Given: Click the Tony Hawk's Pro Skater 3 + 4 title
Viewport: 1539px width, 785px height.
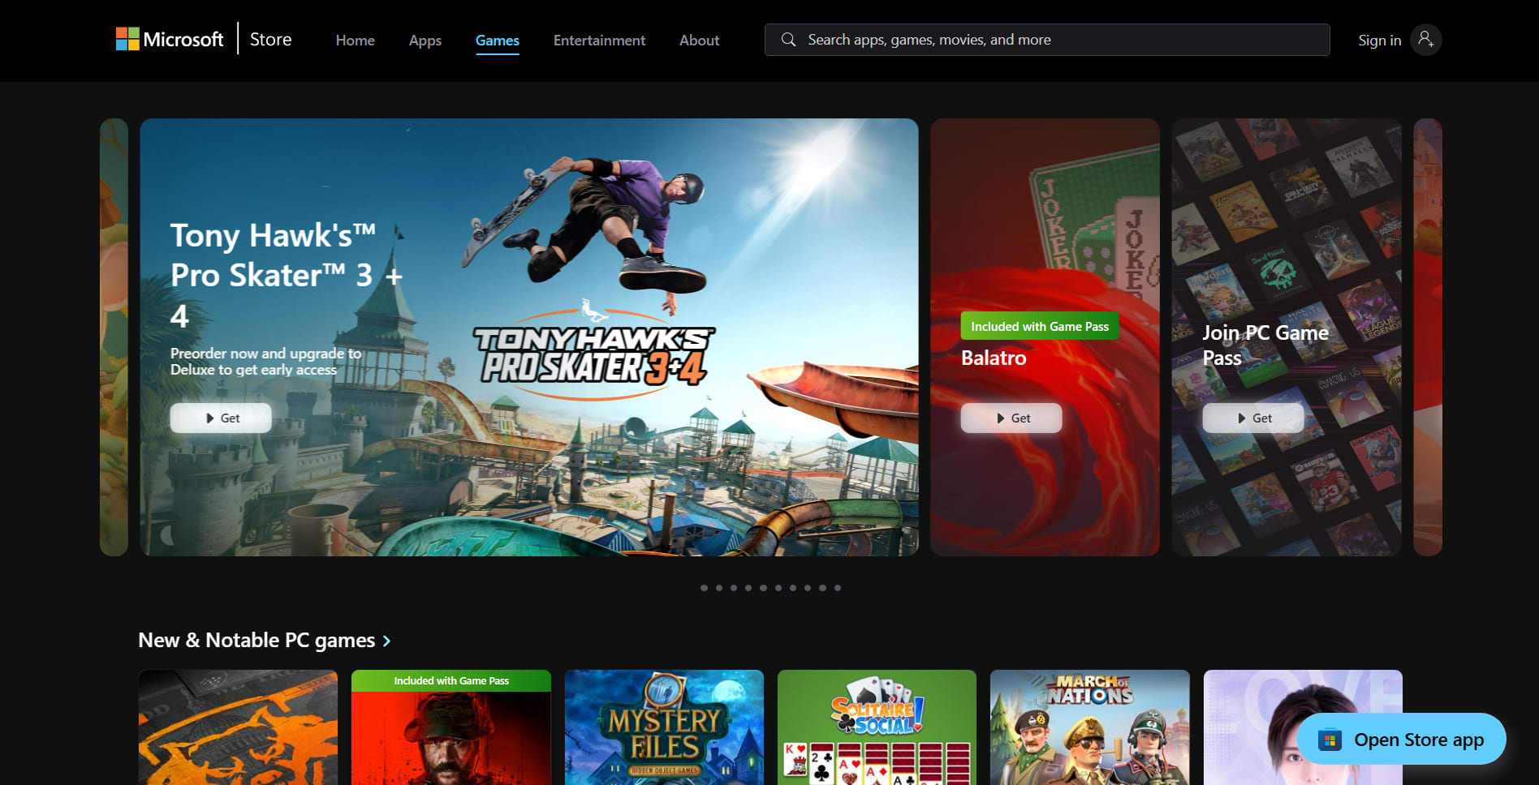Looking at the screenshot, I should pyautogui.click(x=286, y=275).
